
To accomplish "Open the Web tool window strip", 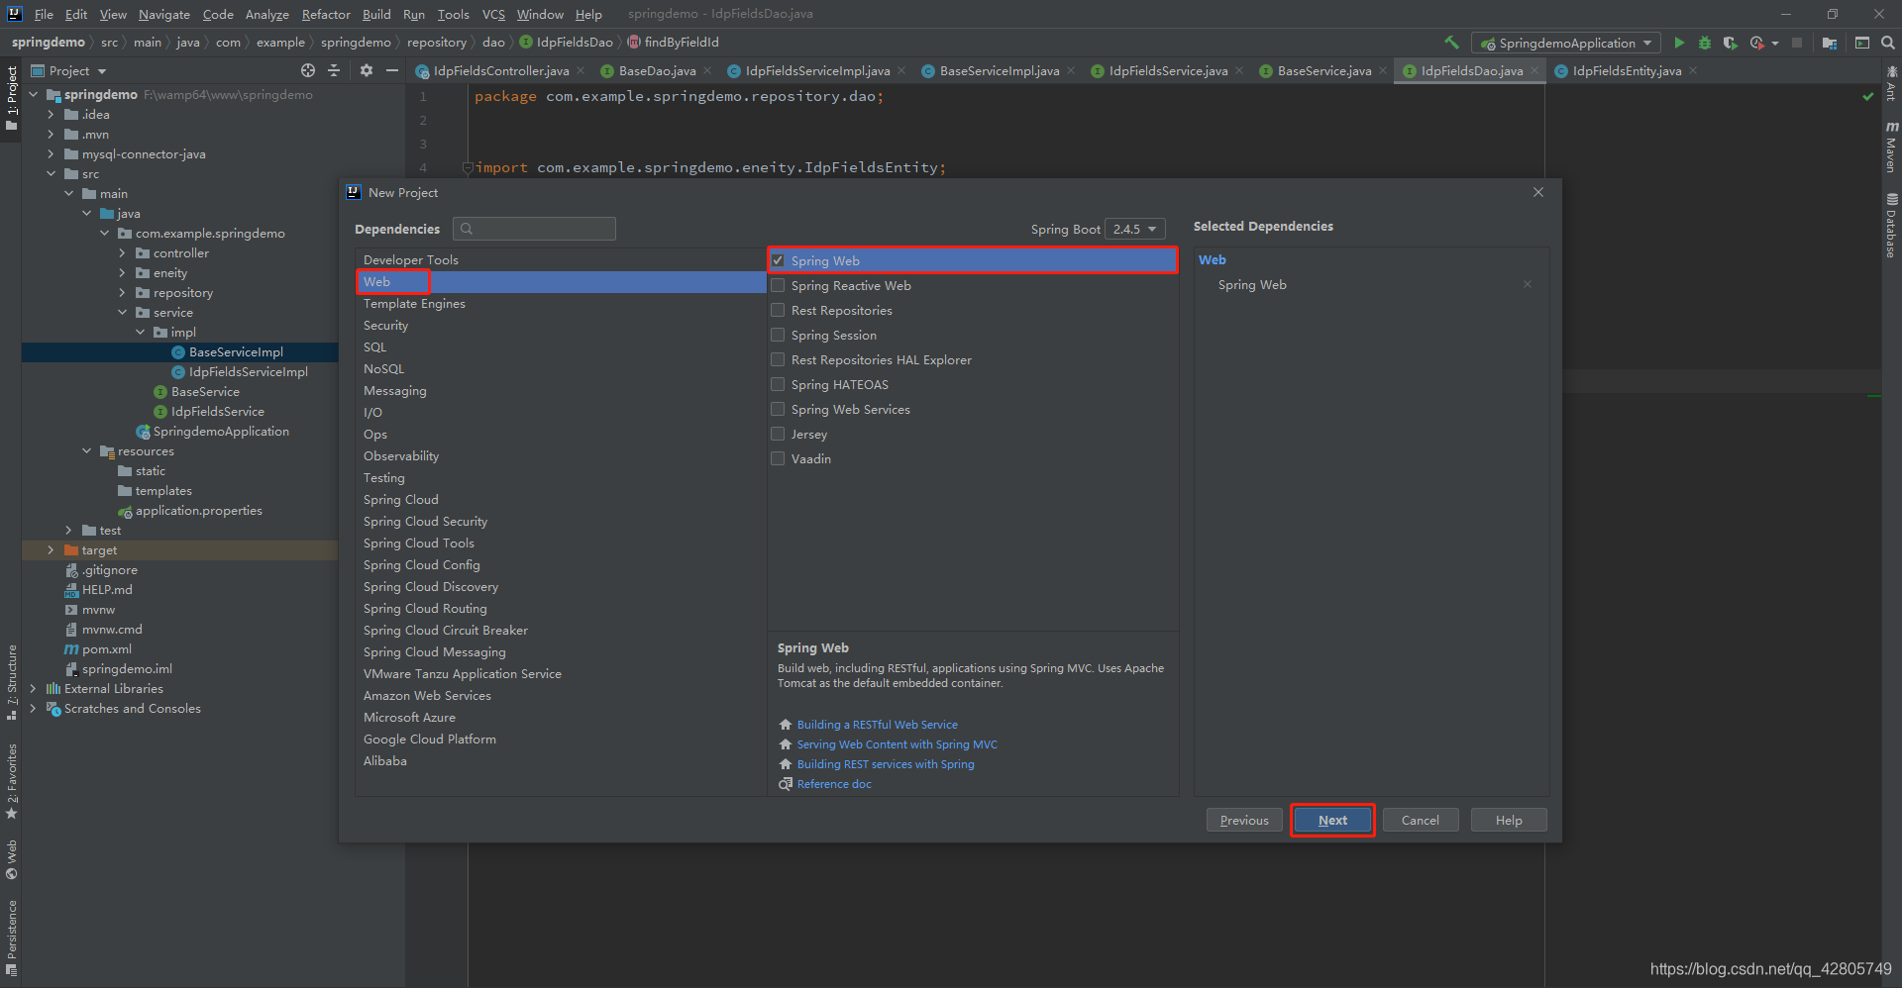I will pyautogui.click(x=12, y=859).
